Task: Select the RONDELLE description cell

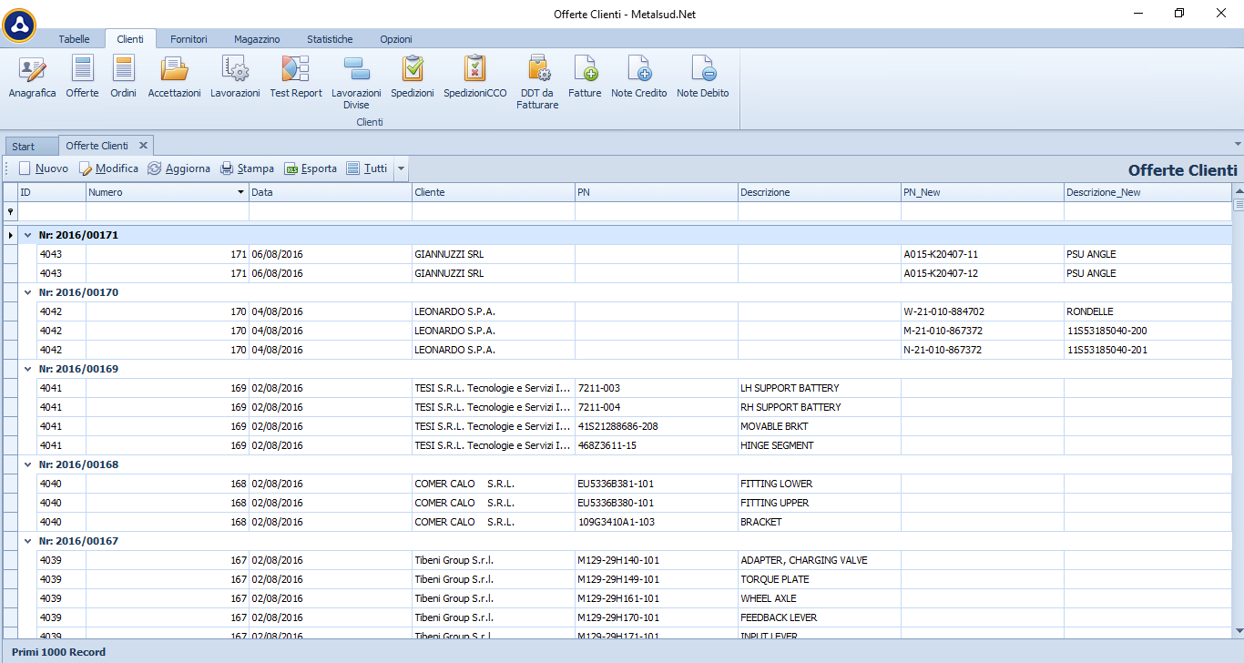Action: 1147,311
